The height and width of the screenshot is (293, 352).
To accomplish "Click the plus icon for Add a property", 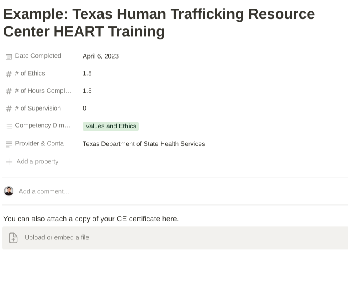I will 9,162.
